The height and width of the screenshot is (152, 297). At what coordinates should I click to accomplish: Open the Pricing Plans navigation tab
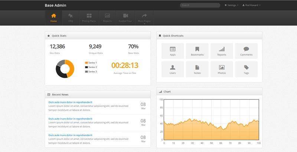point(89,18)
